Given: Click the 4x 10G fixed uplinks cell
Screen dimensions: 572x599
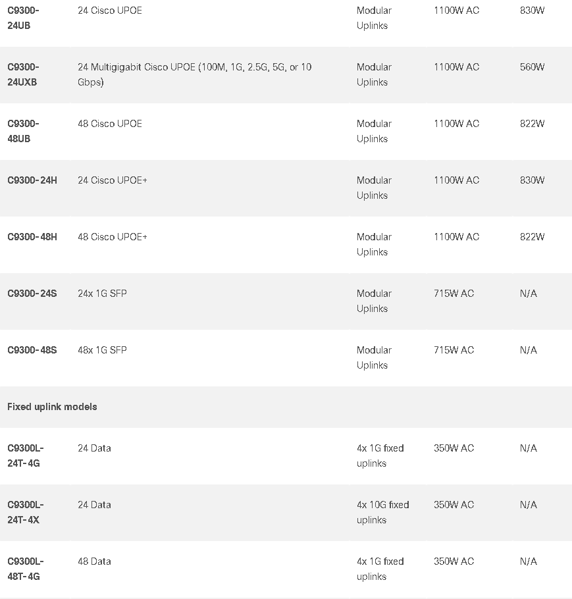Looking at the screenshot, I should point(383,512).
